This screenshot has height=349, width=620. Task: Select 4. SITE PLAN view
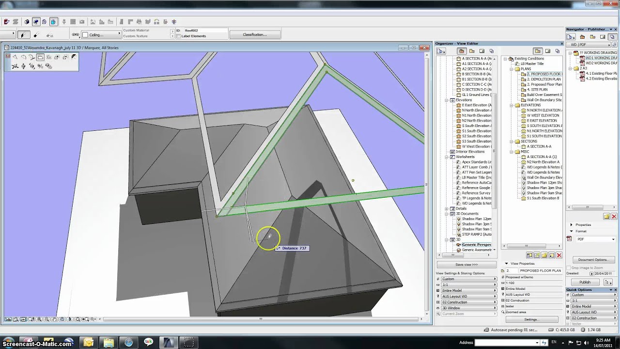click(x=537, y=90)
